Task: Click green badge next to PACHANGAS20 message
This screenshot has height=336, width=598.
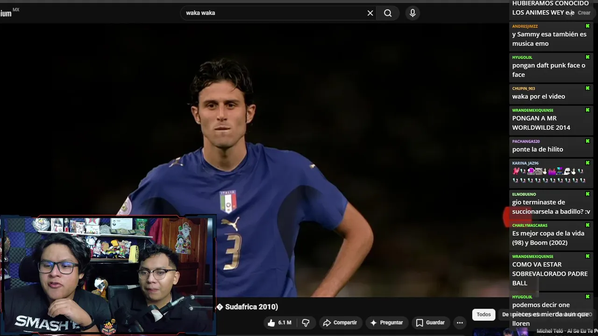Action: pos(588,141)
